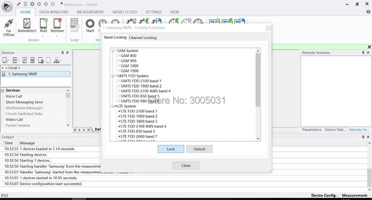
Task: Open the SETTINGS ribbon tab
Action: [153, 12]
